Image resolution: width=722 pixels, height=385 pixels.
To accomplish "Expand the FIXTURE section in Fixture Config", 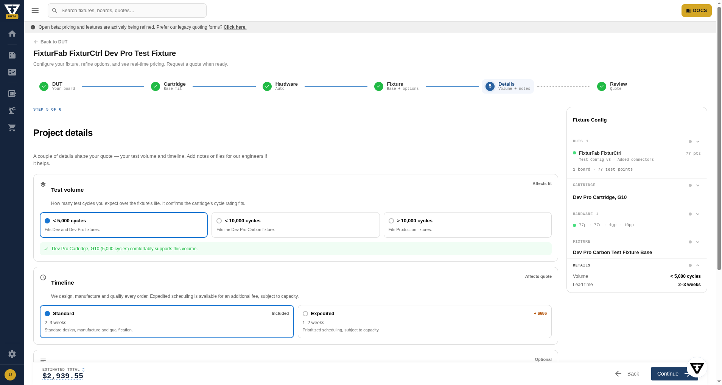I will [698, 242].
